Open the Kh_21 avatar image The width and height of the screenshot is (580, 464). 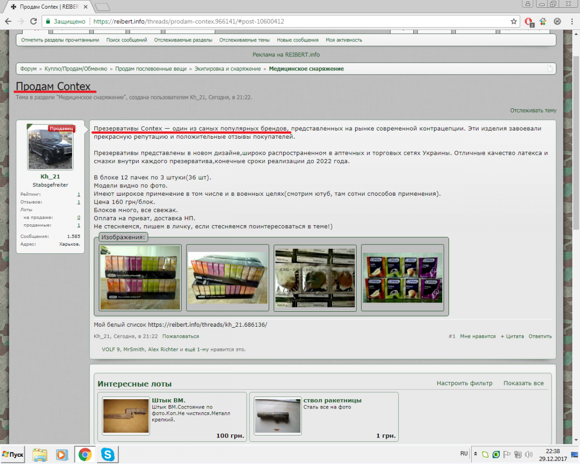[50, 147]
